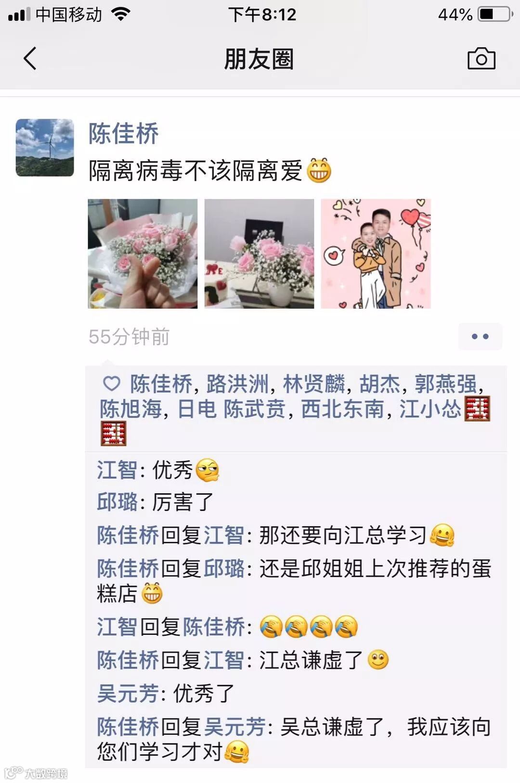View the flowers in vase photo
The image size is (520, 783).
pyautogui.click(x=259, y=254)
